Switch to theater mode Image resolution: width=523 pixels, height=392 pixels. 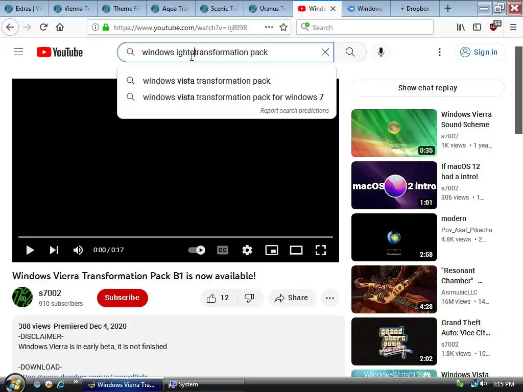tap(296, 250)
